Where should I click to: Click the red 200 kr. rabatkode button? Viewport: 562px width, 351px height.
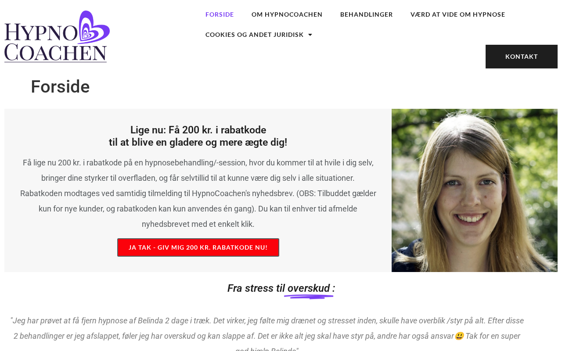198,247
